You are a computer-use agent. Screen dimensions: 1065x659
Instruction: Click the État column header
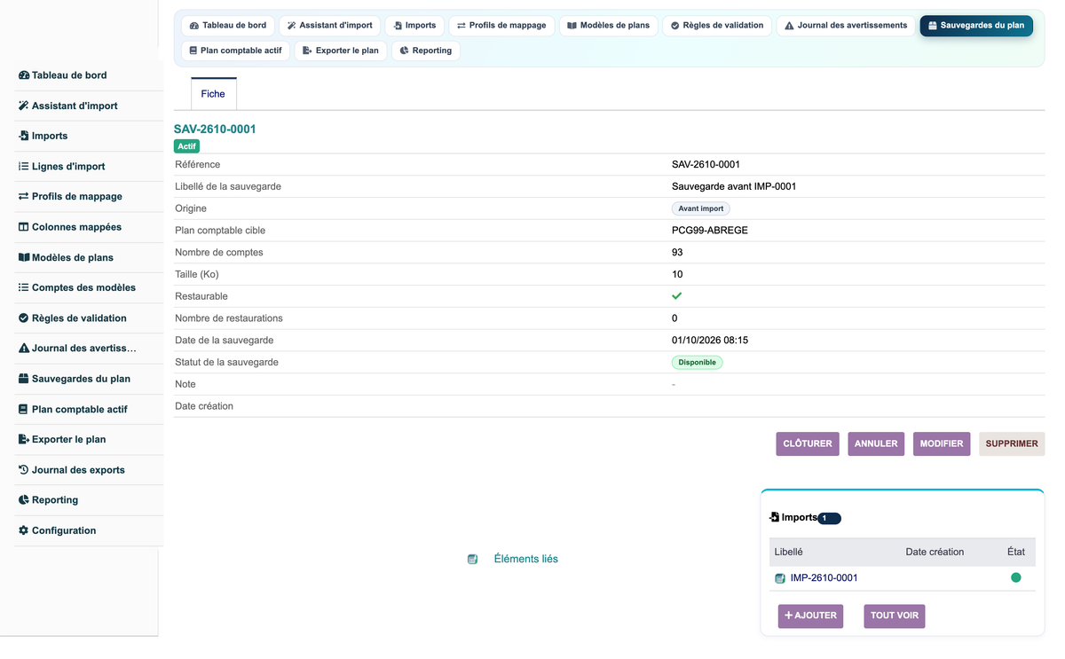point(1016,552)
